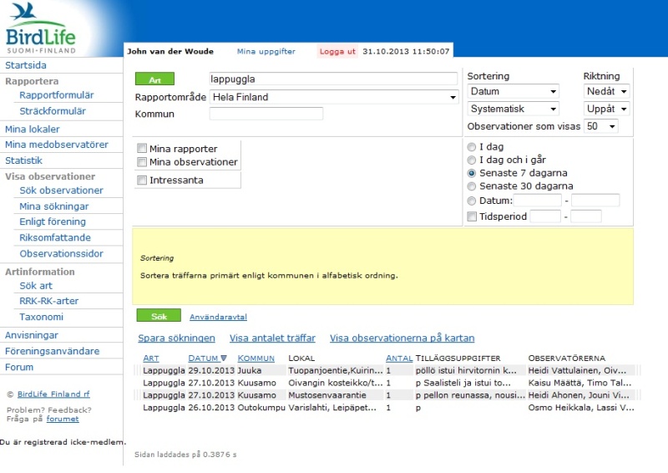Expand the Datum sorting dropdown

pos(513,91)
